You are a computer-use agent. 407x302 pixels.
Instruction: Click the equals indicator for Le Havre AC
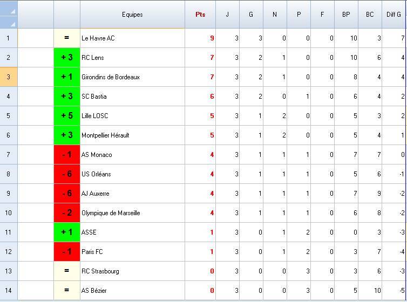[x=67, y=38]
